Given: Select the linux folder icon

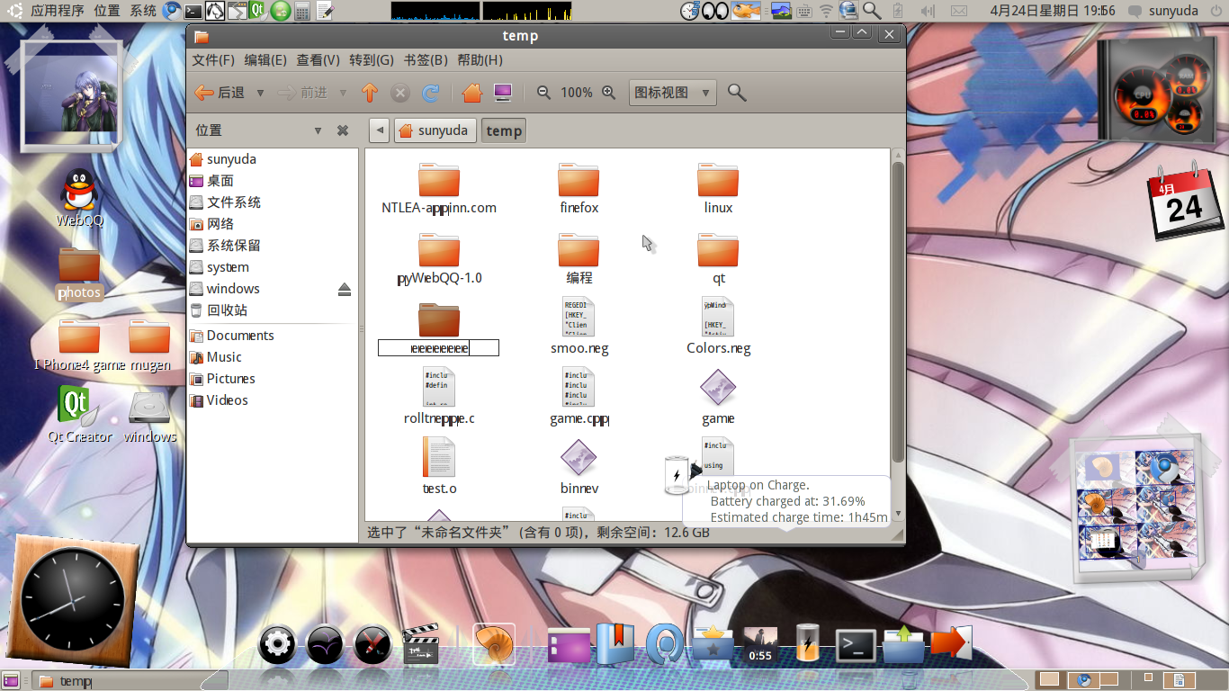Looking at the screenshot, I should [718, 180].
